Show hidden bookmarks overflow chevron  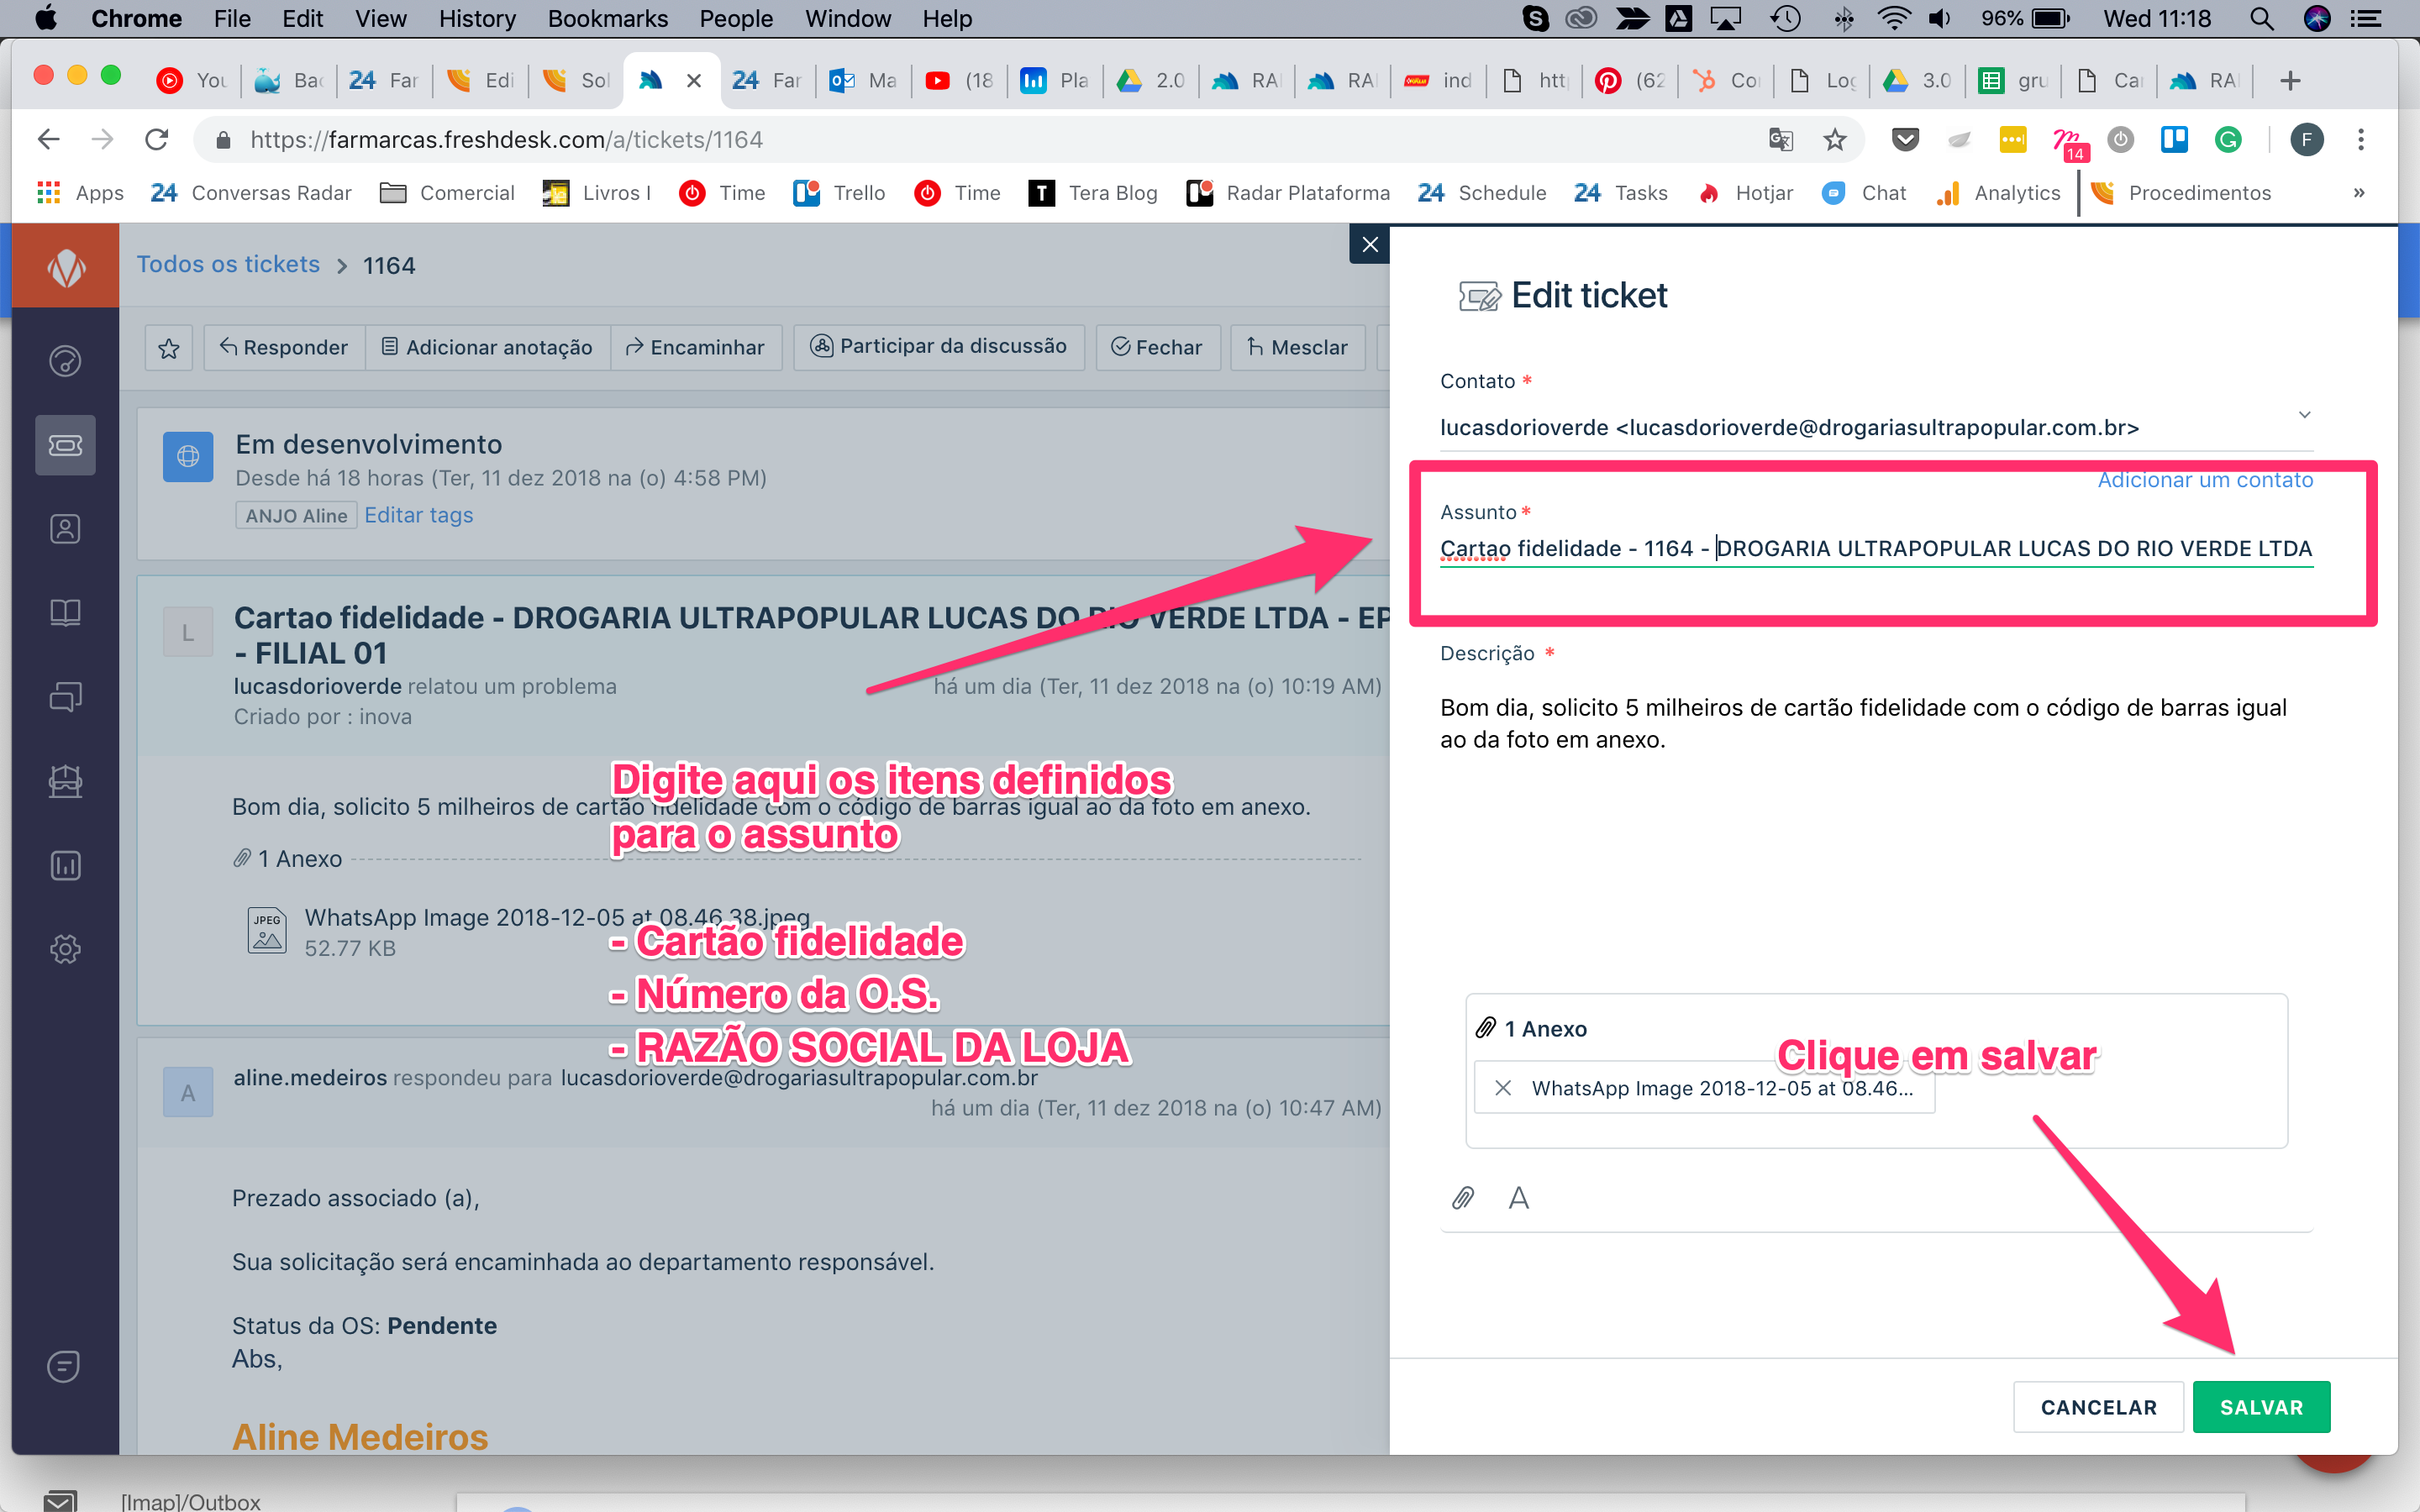pos(2358,193)
